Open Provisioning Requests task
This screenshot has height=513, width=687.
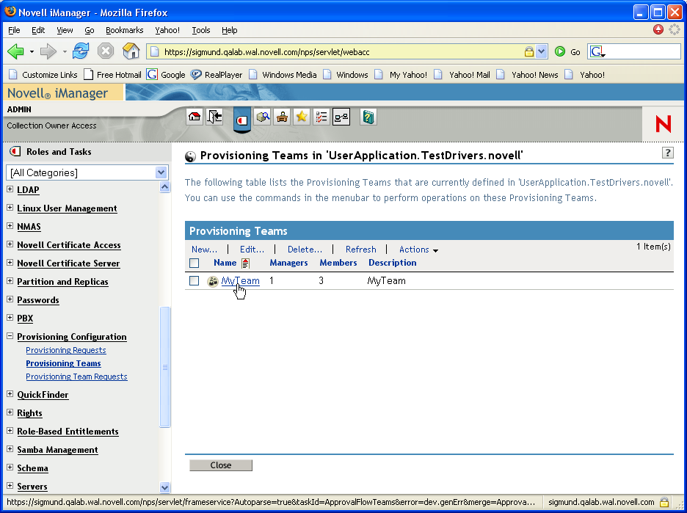coord(66,350)
